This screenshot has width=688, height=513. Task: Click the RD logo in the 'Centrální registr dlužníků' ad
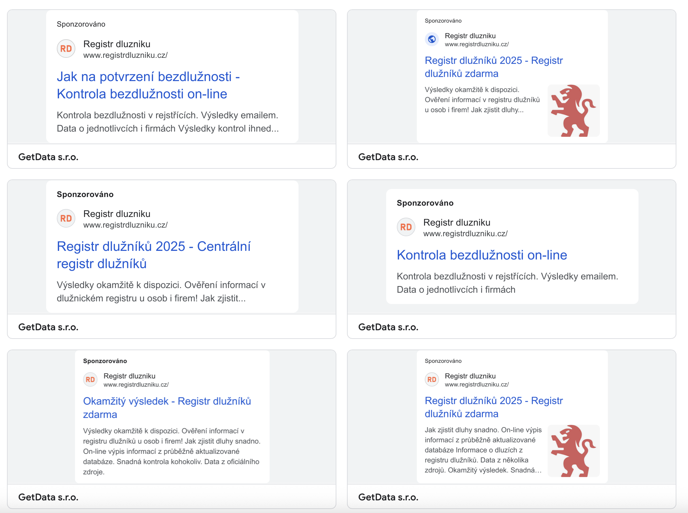(x=66, y=218)
